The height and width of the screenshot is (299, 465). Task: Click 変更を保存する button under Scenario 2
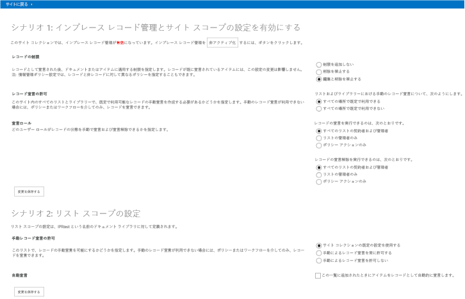29,292
